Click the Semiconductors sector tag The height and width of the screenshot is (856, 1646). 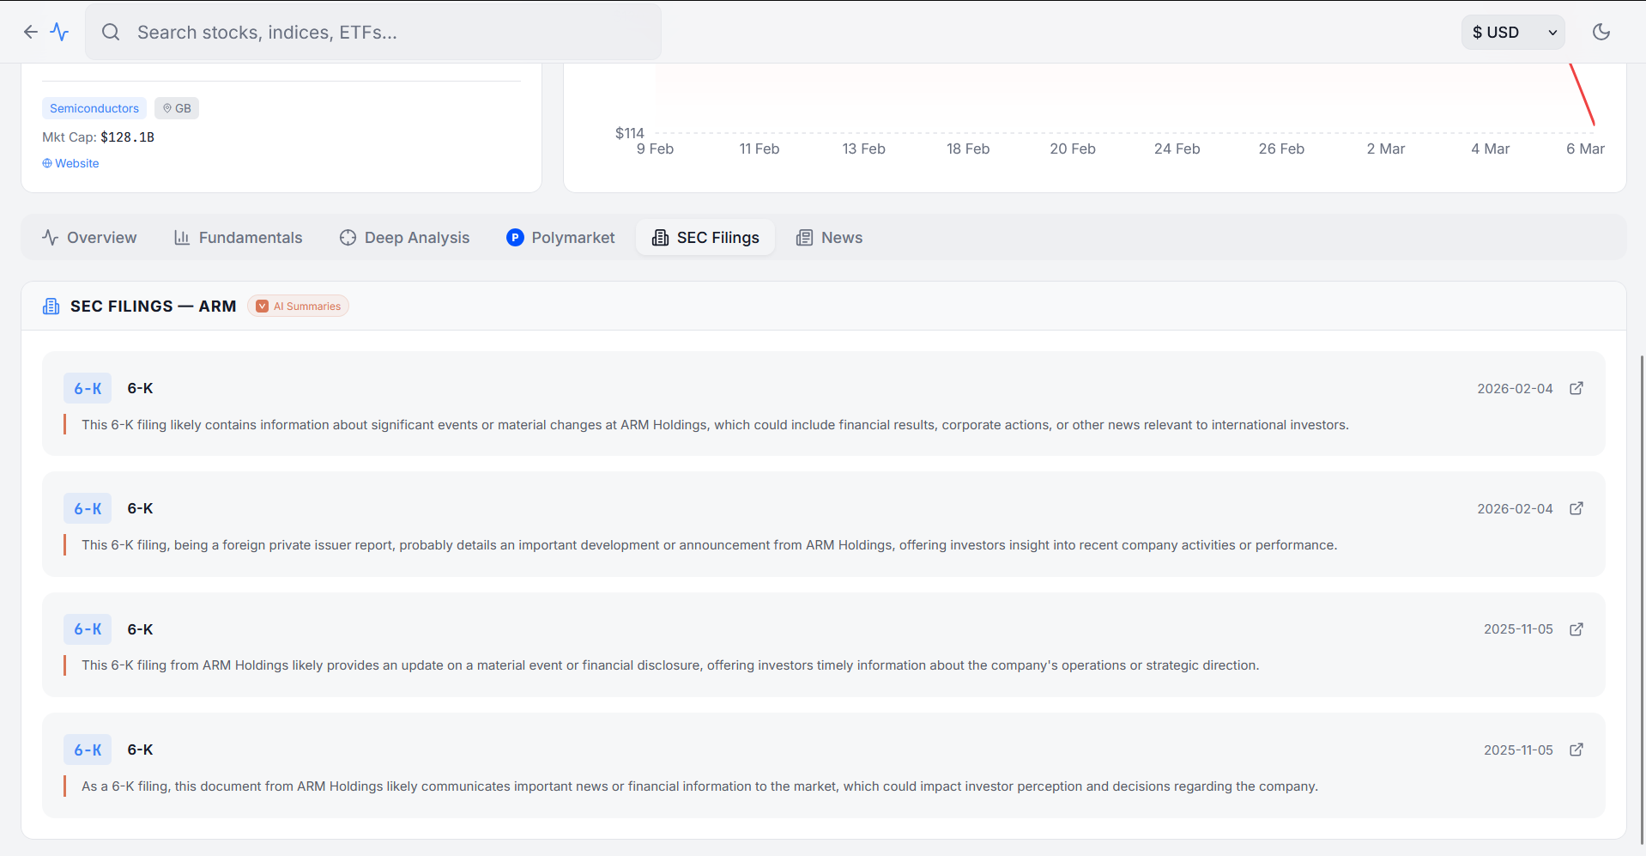[94, 108]
